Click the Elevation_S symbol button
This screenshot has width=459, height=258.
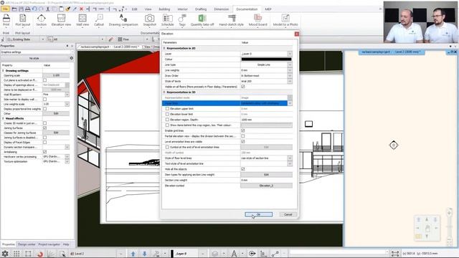click(x=266, y=186)
